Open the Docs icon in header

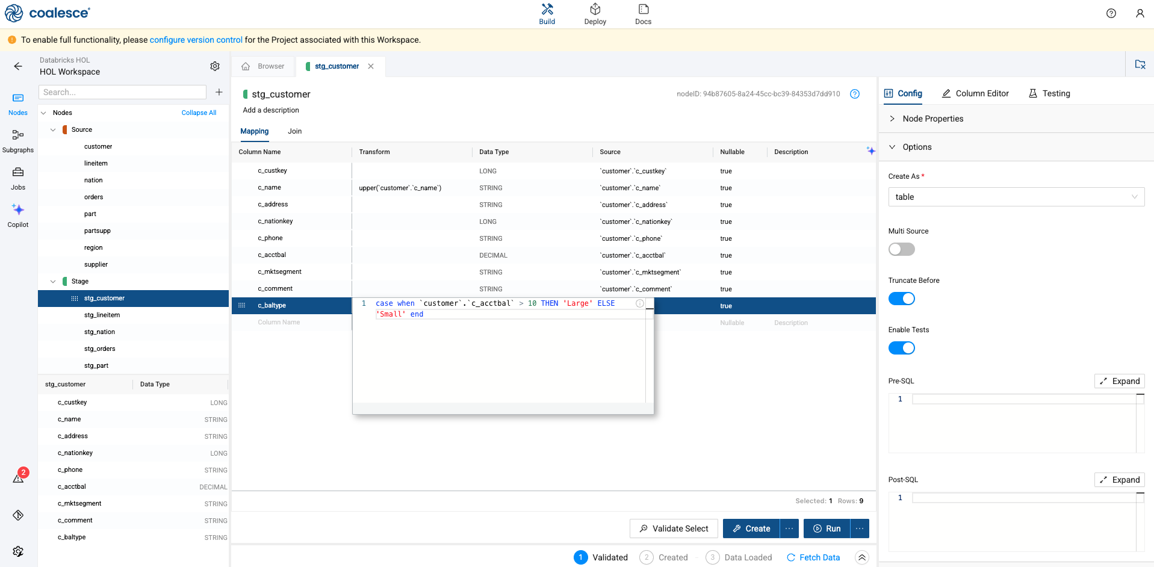click(643, 9)
